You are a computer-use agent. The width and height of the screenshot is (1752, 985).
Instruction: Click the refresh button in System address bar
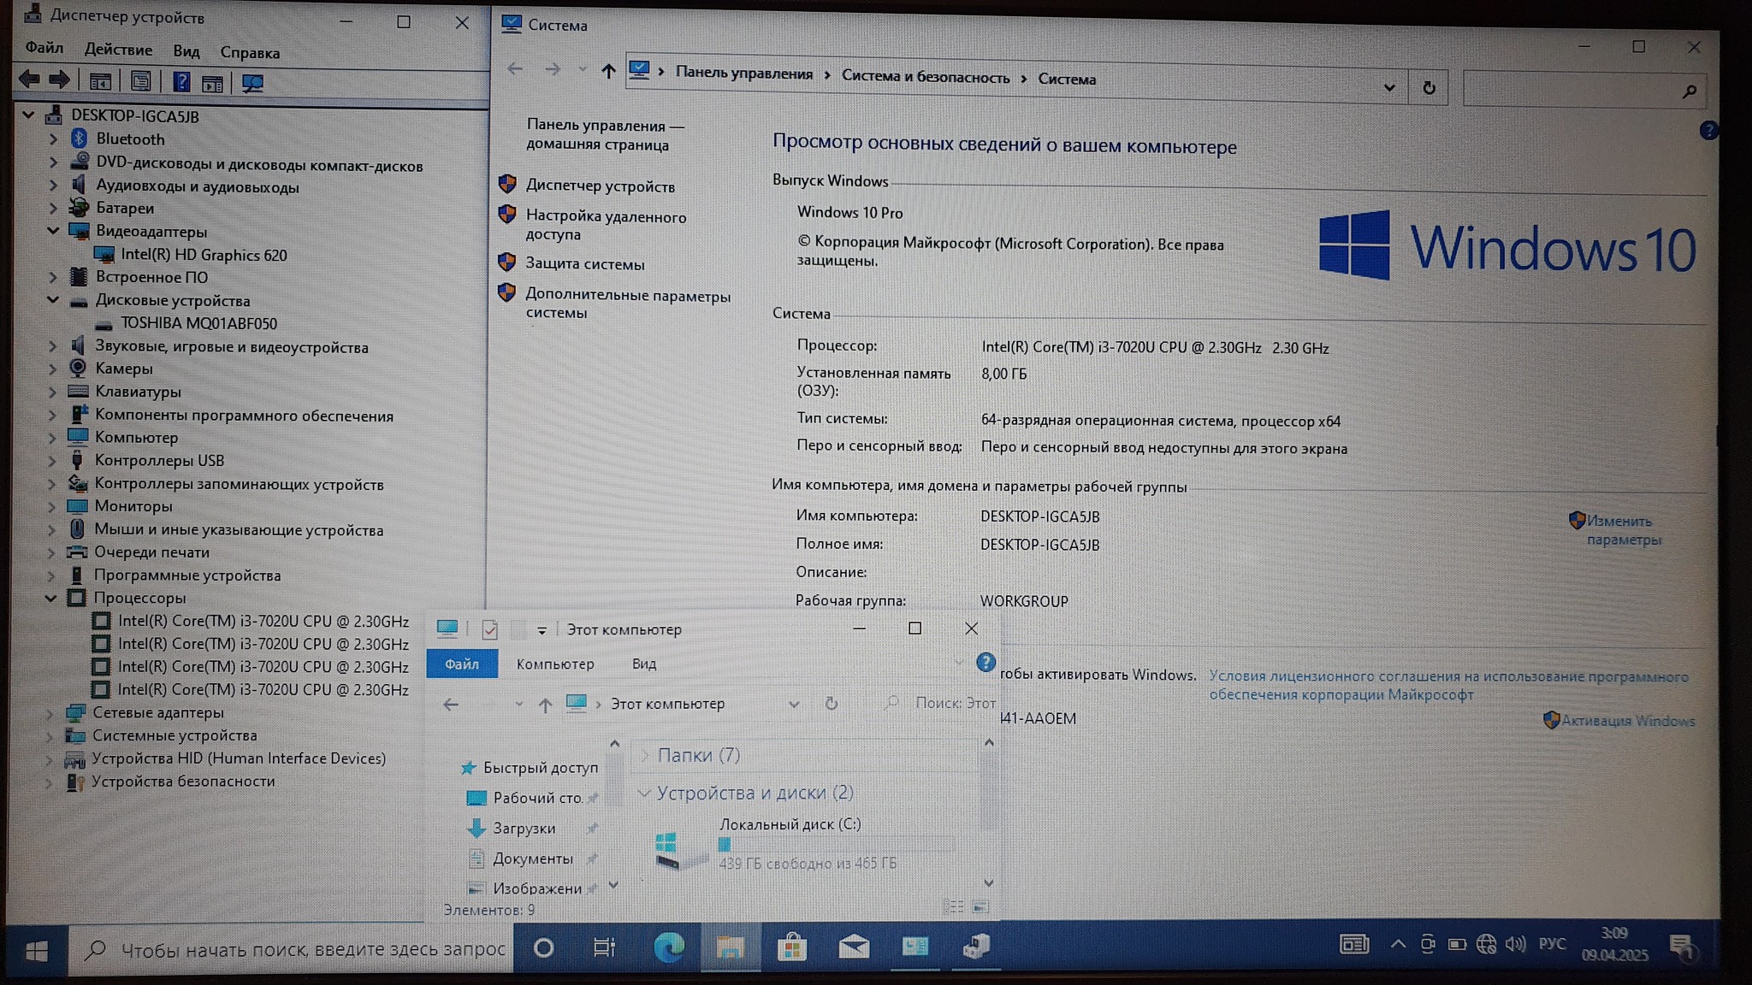tap(1429, 88)
